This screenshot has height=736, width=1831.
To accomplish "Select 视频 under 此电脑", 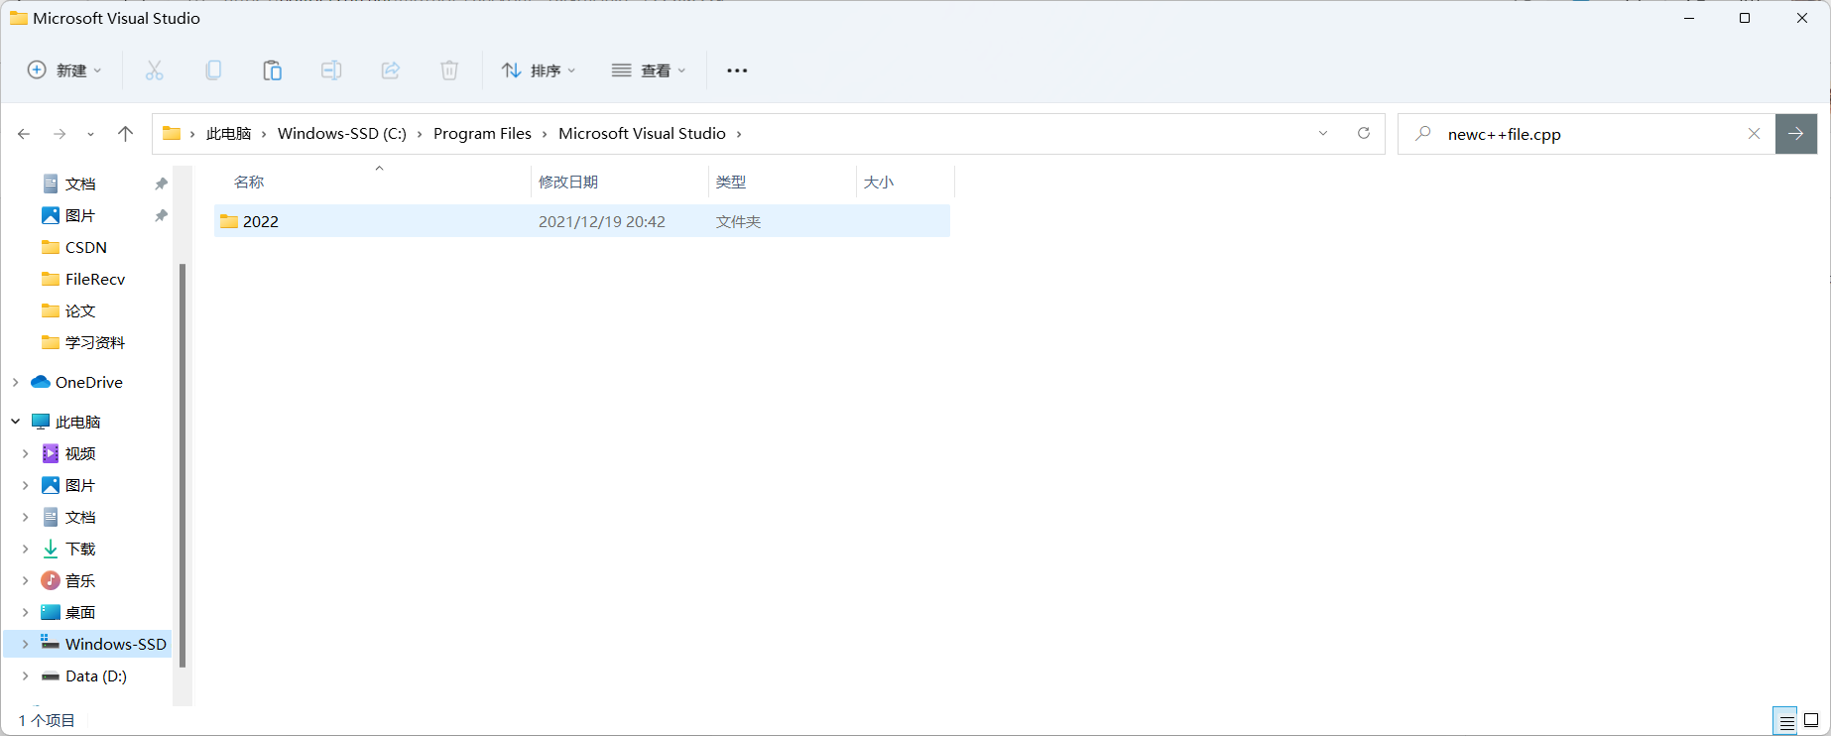I will [80, 454].
